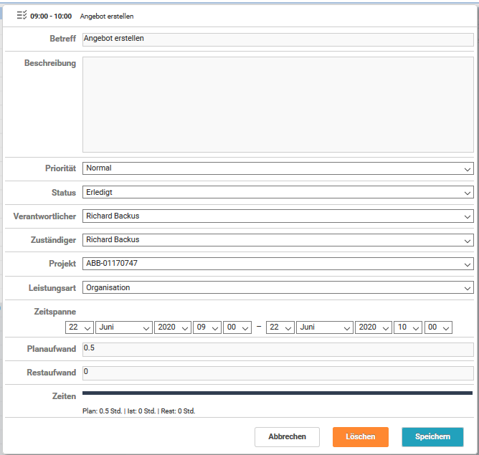Click into the Beschreibung text area
The width and height of the screenshot is (479, 455).
click(x=278, y=105)
